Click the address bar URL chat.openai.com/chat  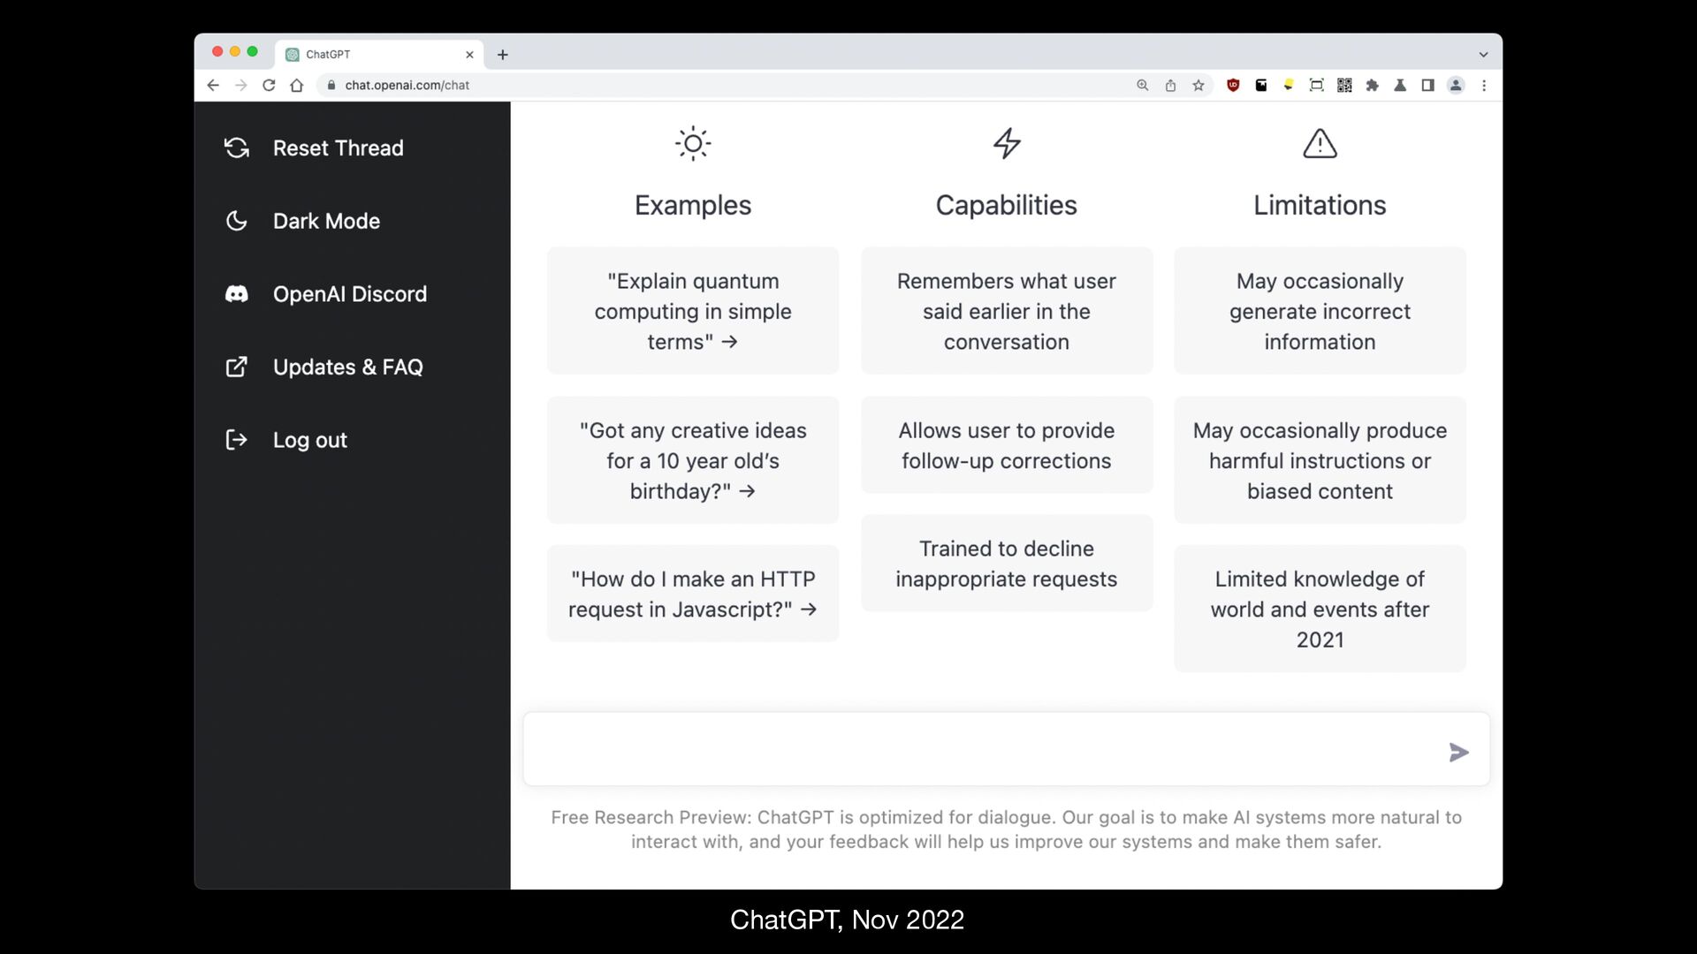[407, 85]
